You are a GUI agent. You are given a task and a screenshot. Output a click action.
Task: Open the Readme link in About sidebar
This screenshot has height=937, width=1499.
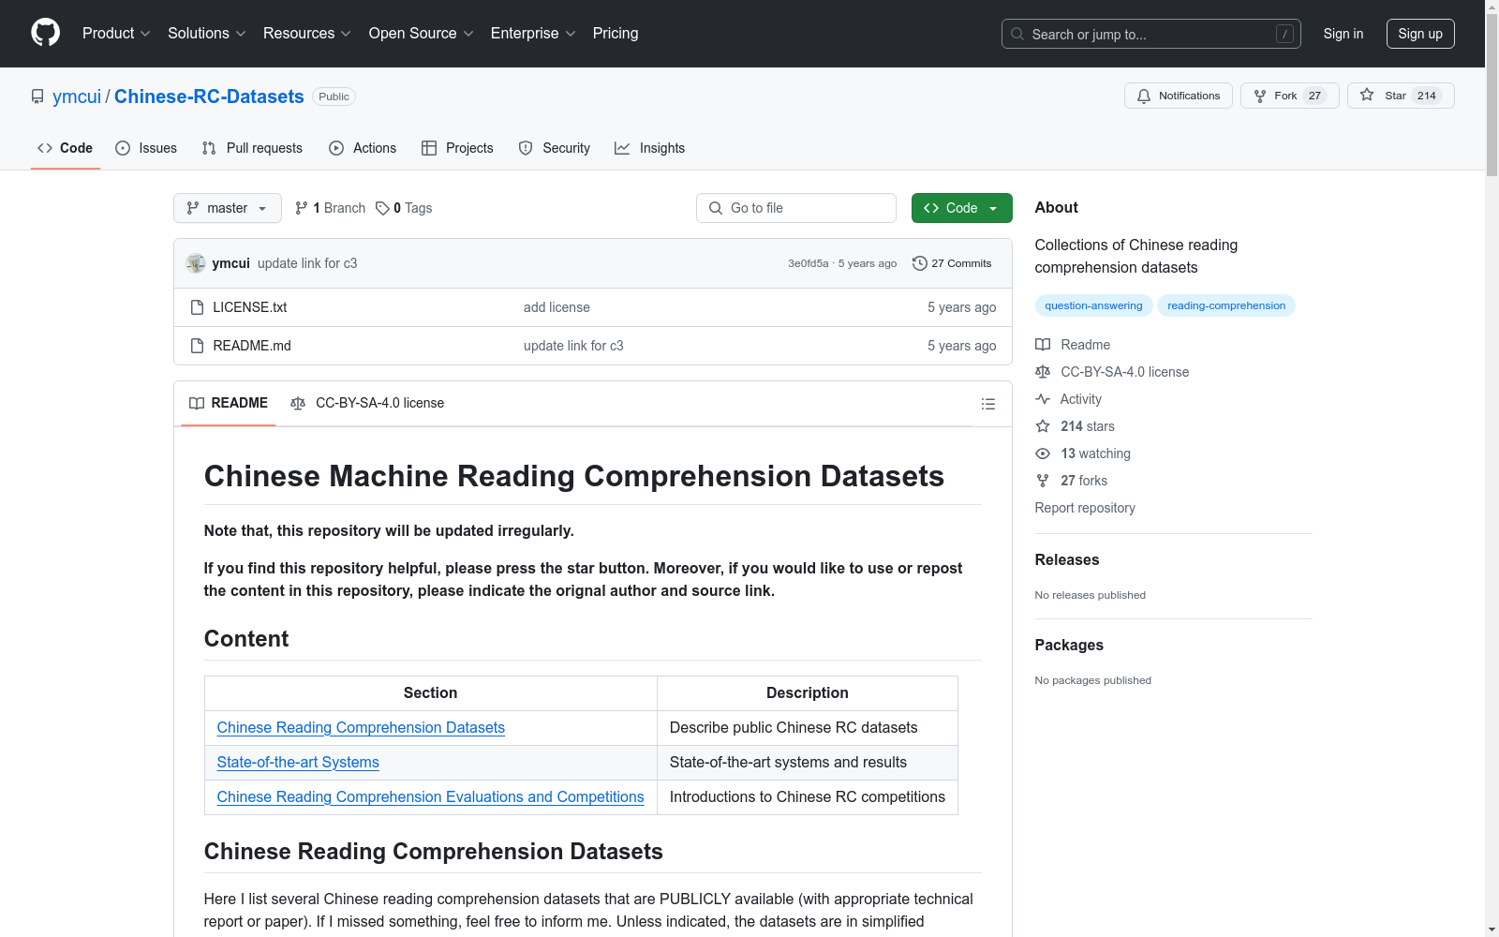(x=1073, y=345)
